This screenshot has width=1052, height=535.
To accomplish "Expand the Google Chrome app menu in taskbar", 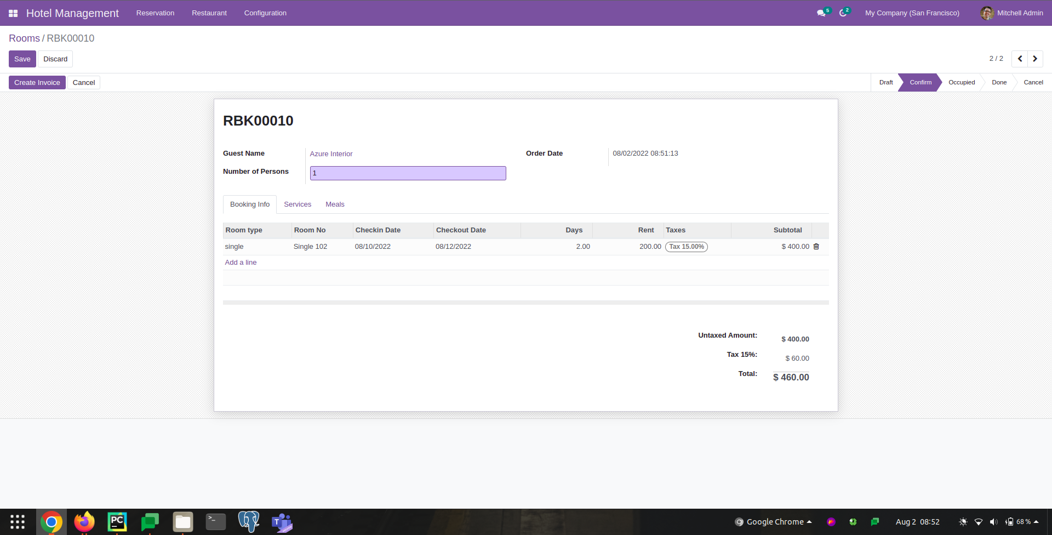I will [773, 522].
